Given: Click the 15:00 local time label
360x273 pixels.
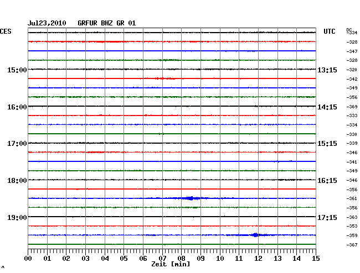Looking at the screenshot, I should pyautogui.click(x=17, y=70).
